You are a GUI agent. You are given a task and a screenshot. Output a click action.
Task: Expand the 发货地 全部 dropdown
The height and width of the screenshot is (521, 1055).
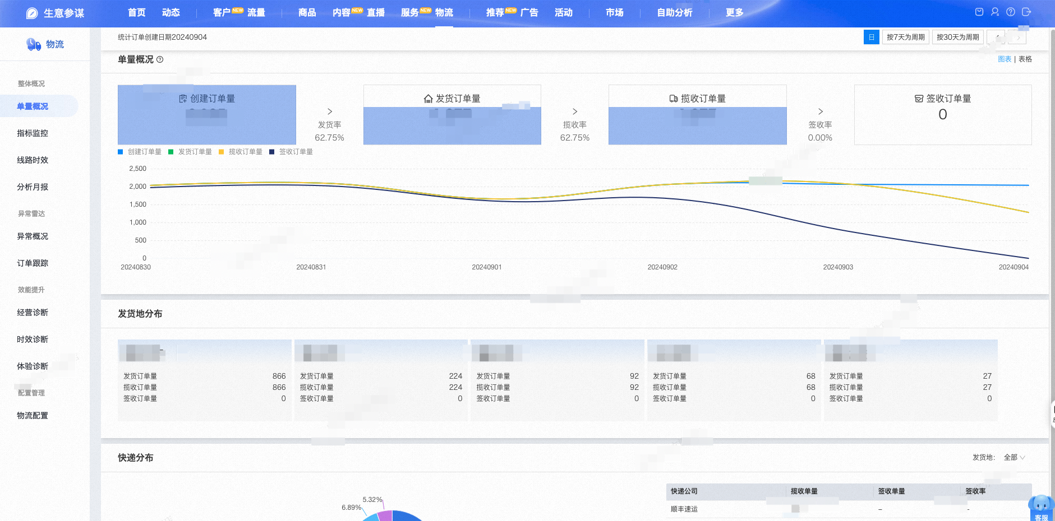click(1015, 457)
